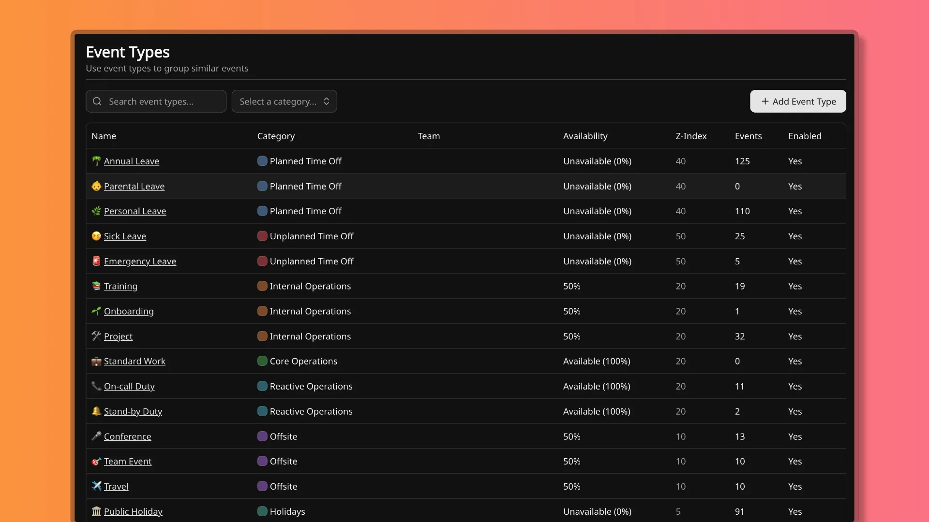Click the seedling icon beside Onboarding

96,311
